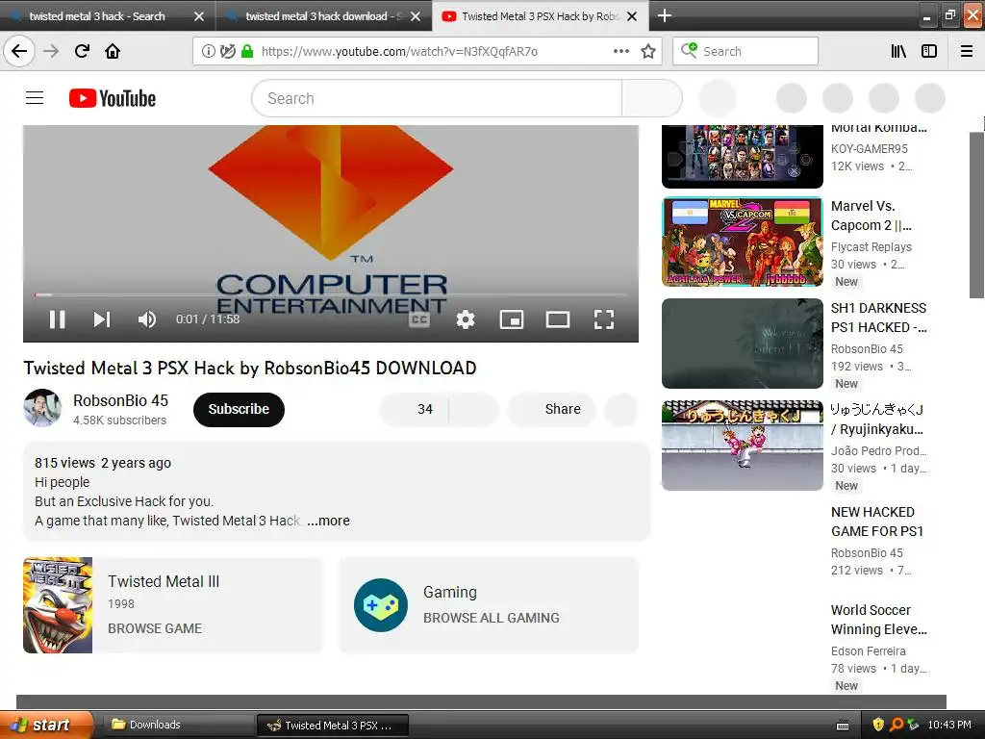The image size is (985, 739).
Task: Open a new browser tab
Action: [664, 15]
